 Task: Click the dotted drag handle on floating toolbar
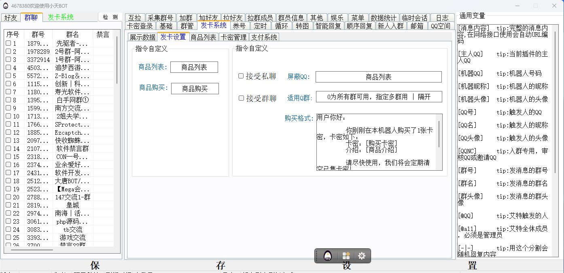coord(317,256)
